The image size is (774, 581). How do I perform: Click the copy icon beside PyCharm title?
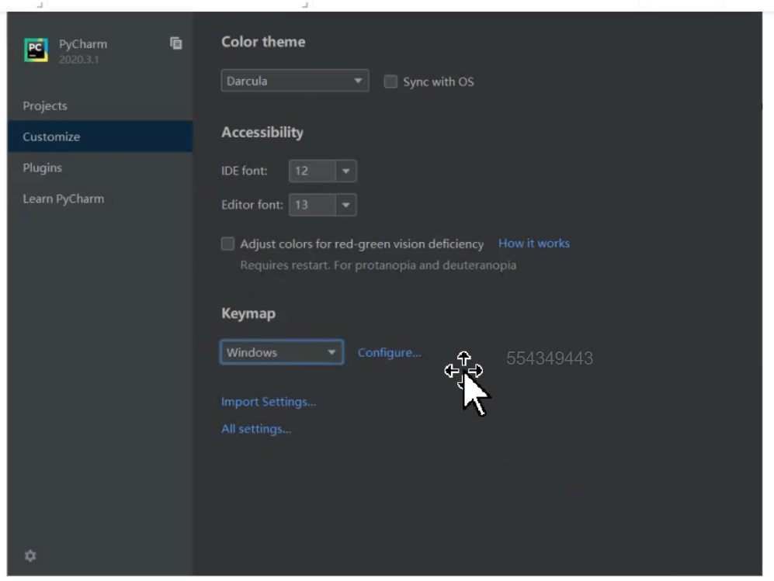(176, 43)
